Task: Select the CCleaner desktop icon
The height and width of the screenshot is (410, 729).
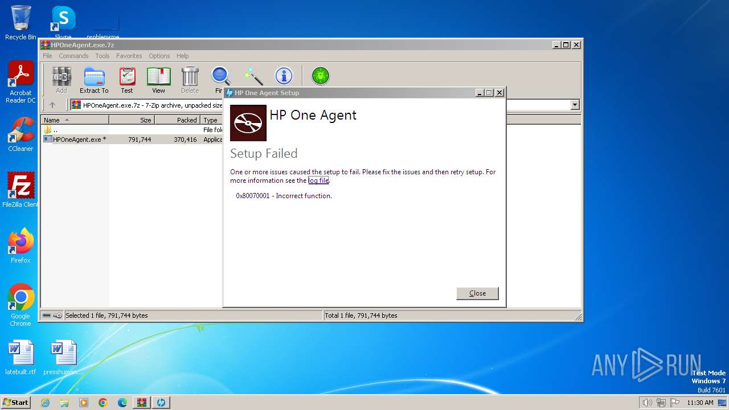Action: [21, 135]
